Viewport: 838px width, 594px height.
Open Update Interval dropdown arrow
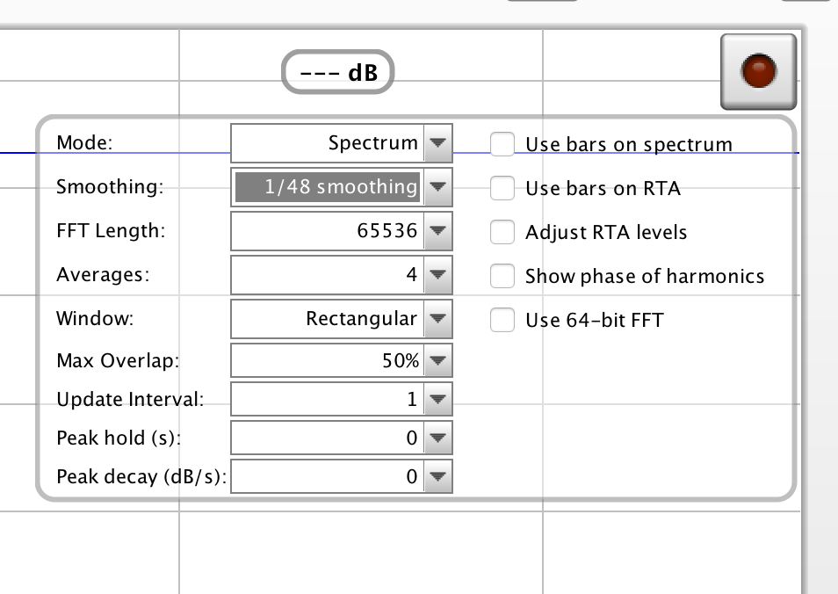[x=437, y=400]
